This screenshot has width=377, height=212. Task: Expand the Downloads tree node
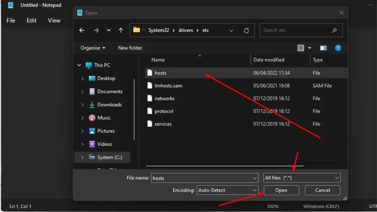pyautogui.click(x=82, y=105)
